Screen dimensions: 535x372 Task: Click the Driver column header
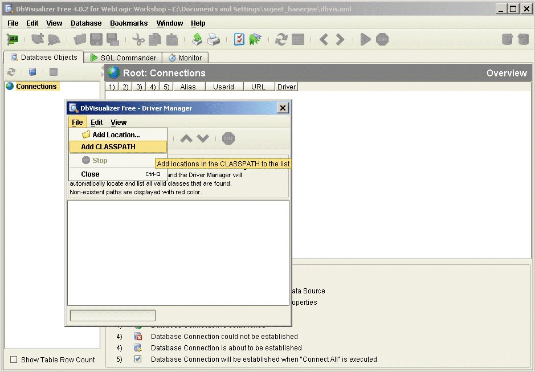coord(286,87)
